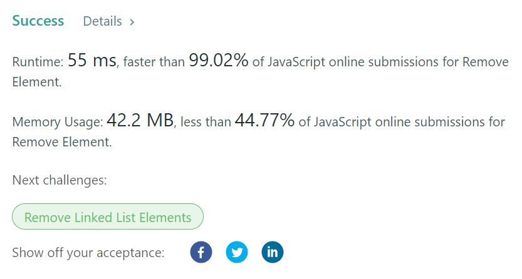Click the 44.77% memory percentile

[264, 121]
